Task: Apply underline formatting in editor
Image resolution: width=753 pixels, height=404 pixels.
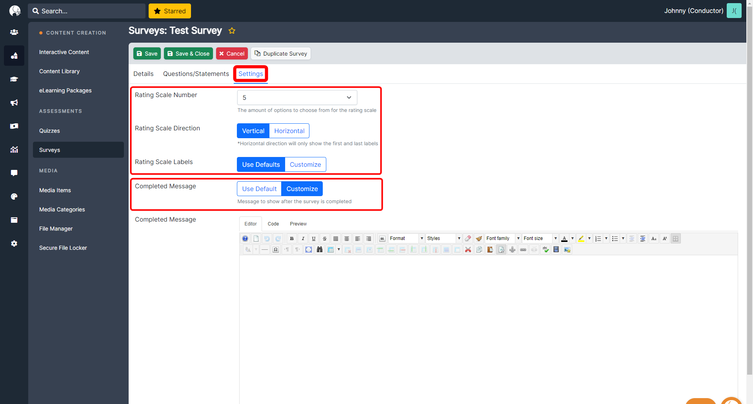Action: [314, 238]
